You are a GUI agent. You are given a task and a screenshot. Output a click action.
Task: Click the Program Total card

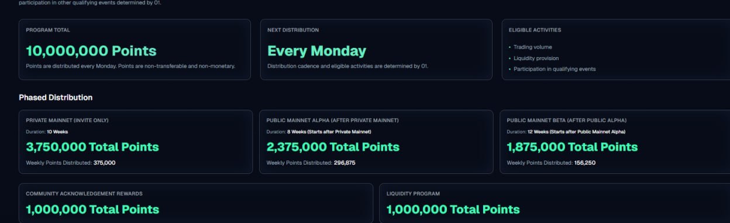click(x=135, y=50)
